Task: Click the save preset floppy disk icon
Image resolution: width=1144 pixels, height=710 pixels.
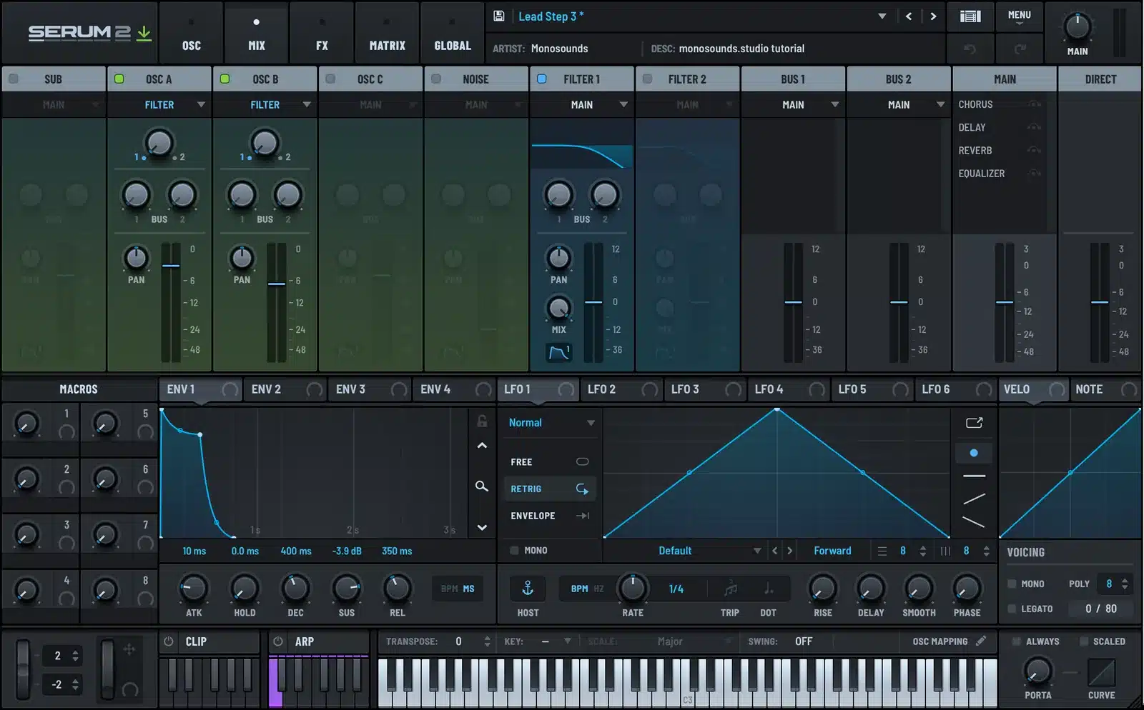Action: click(x=499, y=16)
